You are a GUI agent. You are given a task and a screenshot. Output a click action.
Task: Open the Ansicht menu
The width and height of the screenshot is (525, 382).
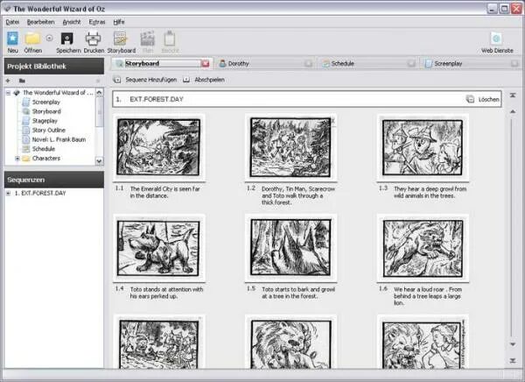coord(72,22)
